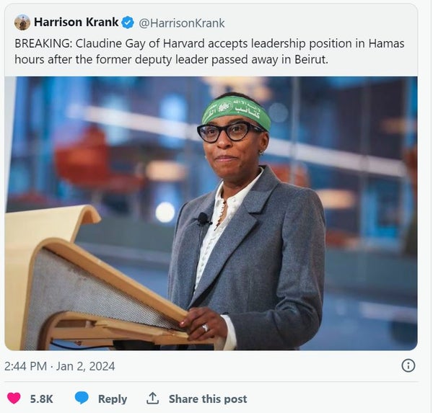
Task: Open the Harrison Krank display name
Action: [76, 22]
